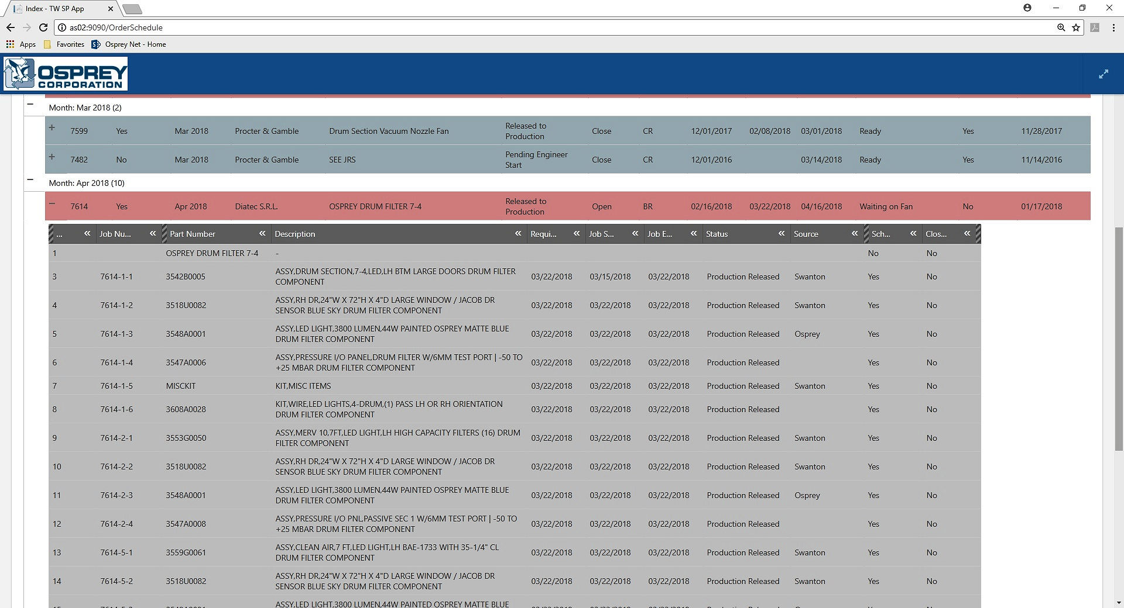Click the browser forward arrow
The height and width of the screenshot is (608, 1124).
(27, 27)
